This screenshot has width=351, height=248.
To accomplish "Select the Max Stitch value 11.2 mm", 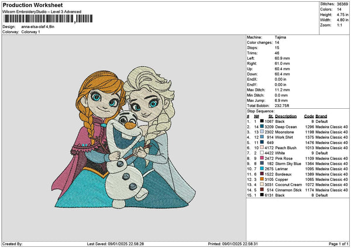I will click(282, 90).
